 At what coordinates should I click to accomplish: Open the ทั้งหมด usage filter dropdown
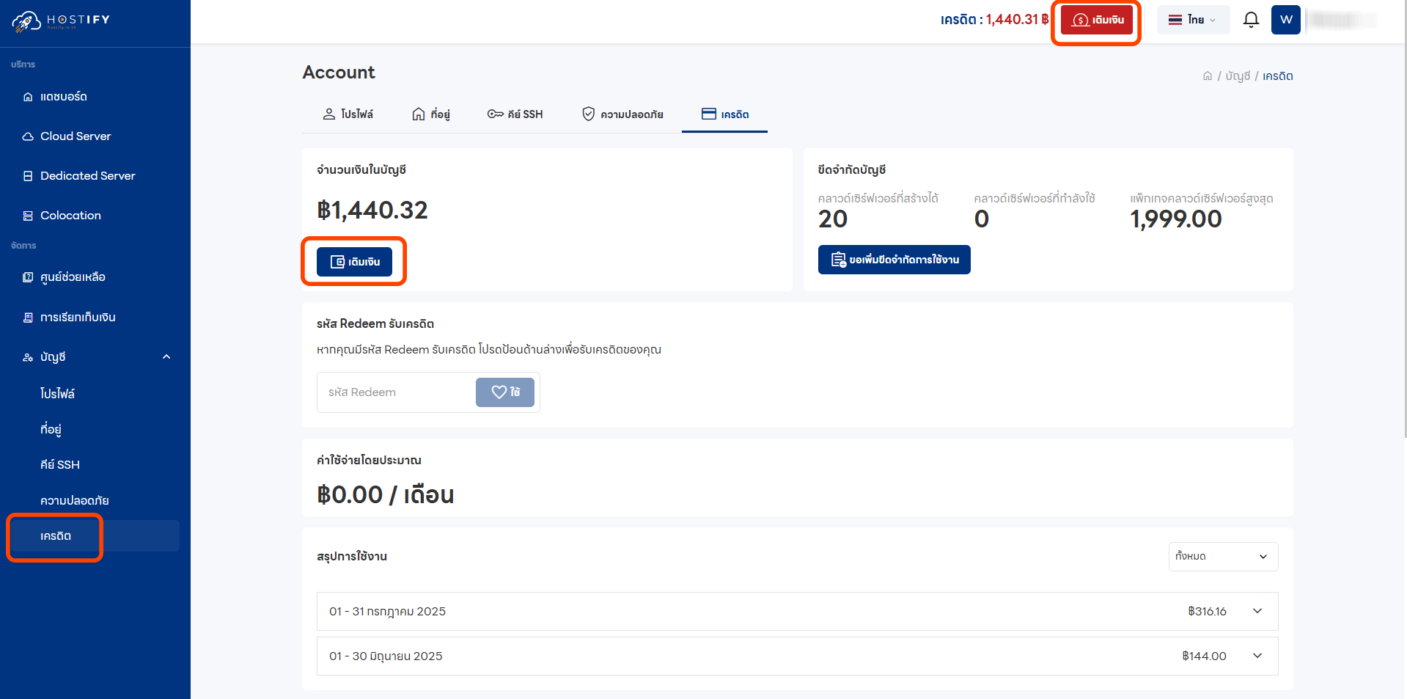(x=1222, y=557)
